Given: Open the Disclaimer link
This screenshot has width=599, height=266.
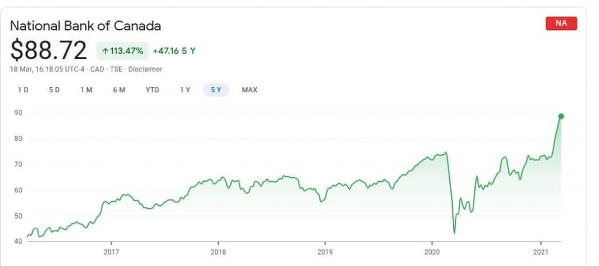Looking at the screenshot, I should (147, 69).
